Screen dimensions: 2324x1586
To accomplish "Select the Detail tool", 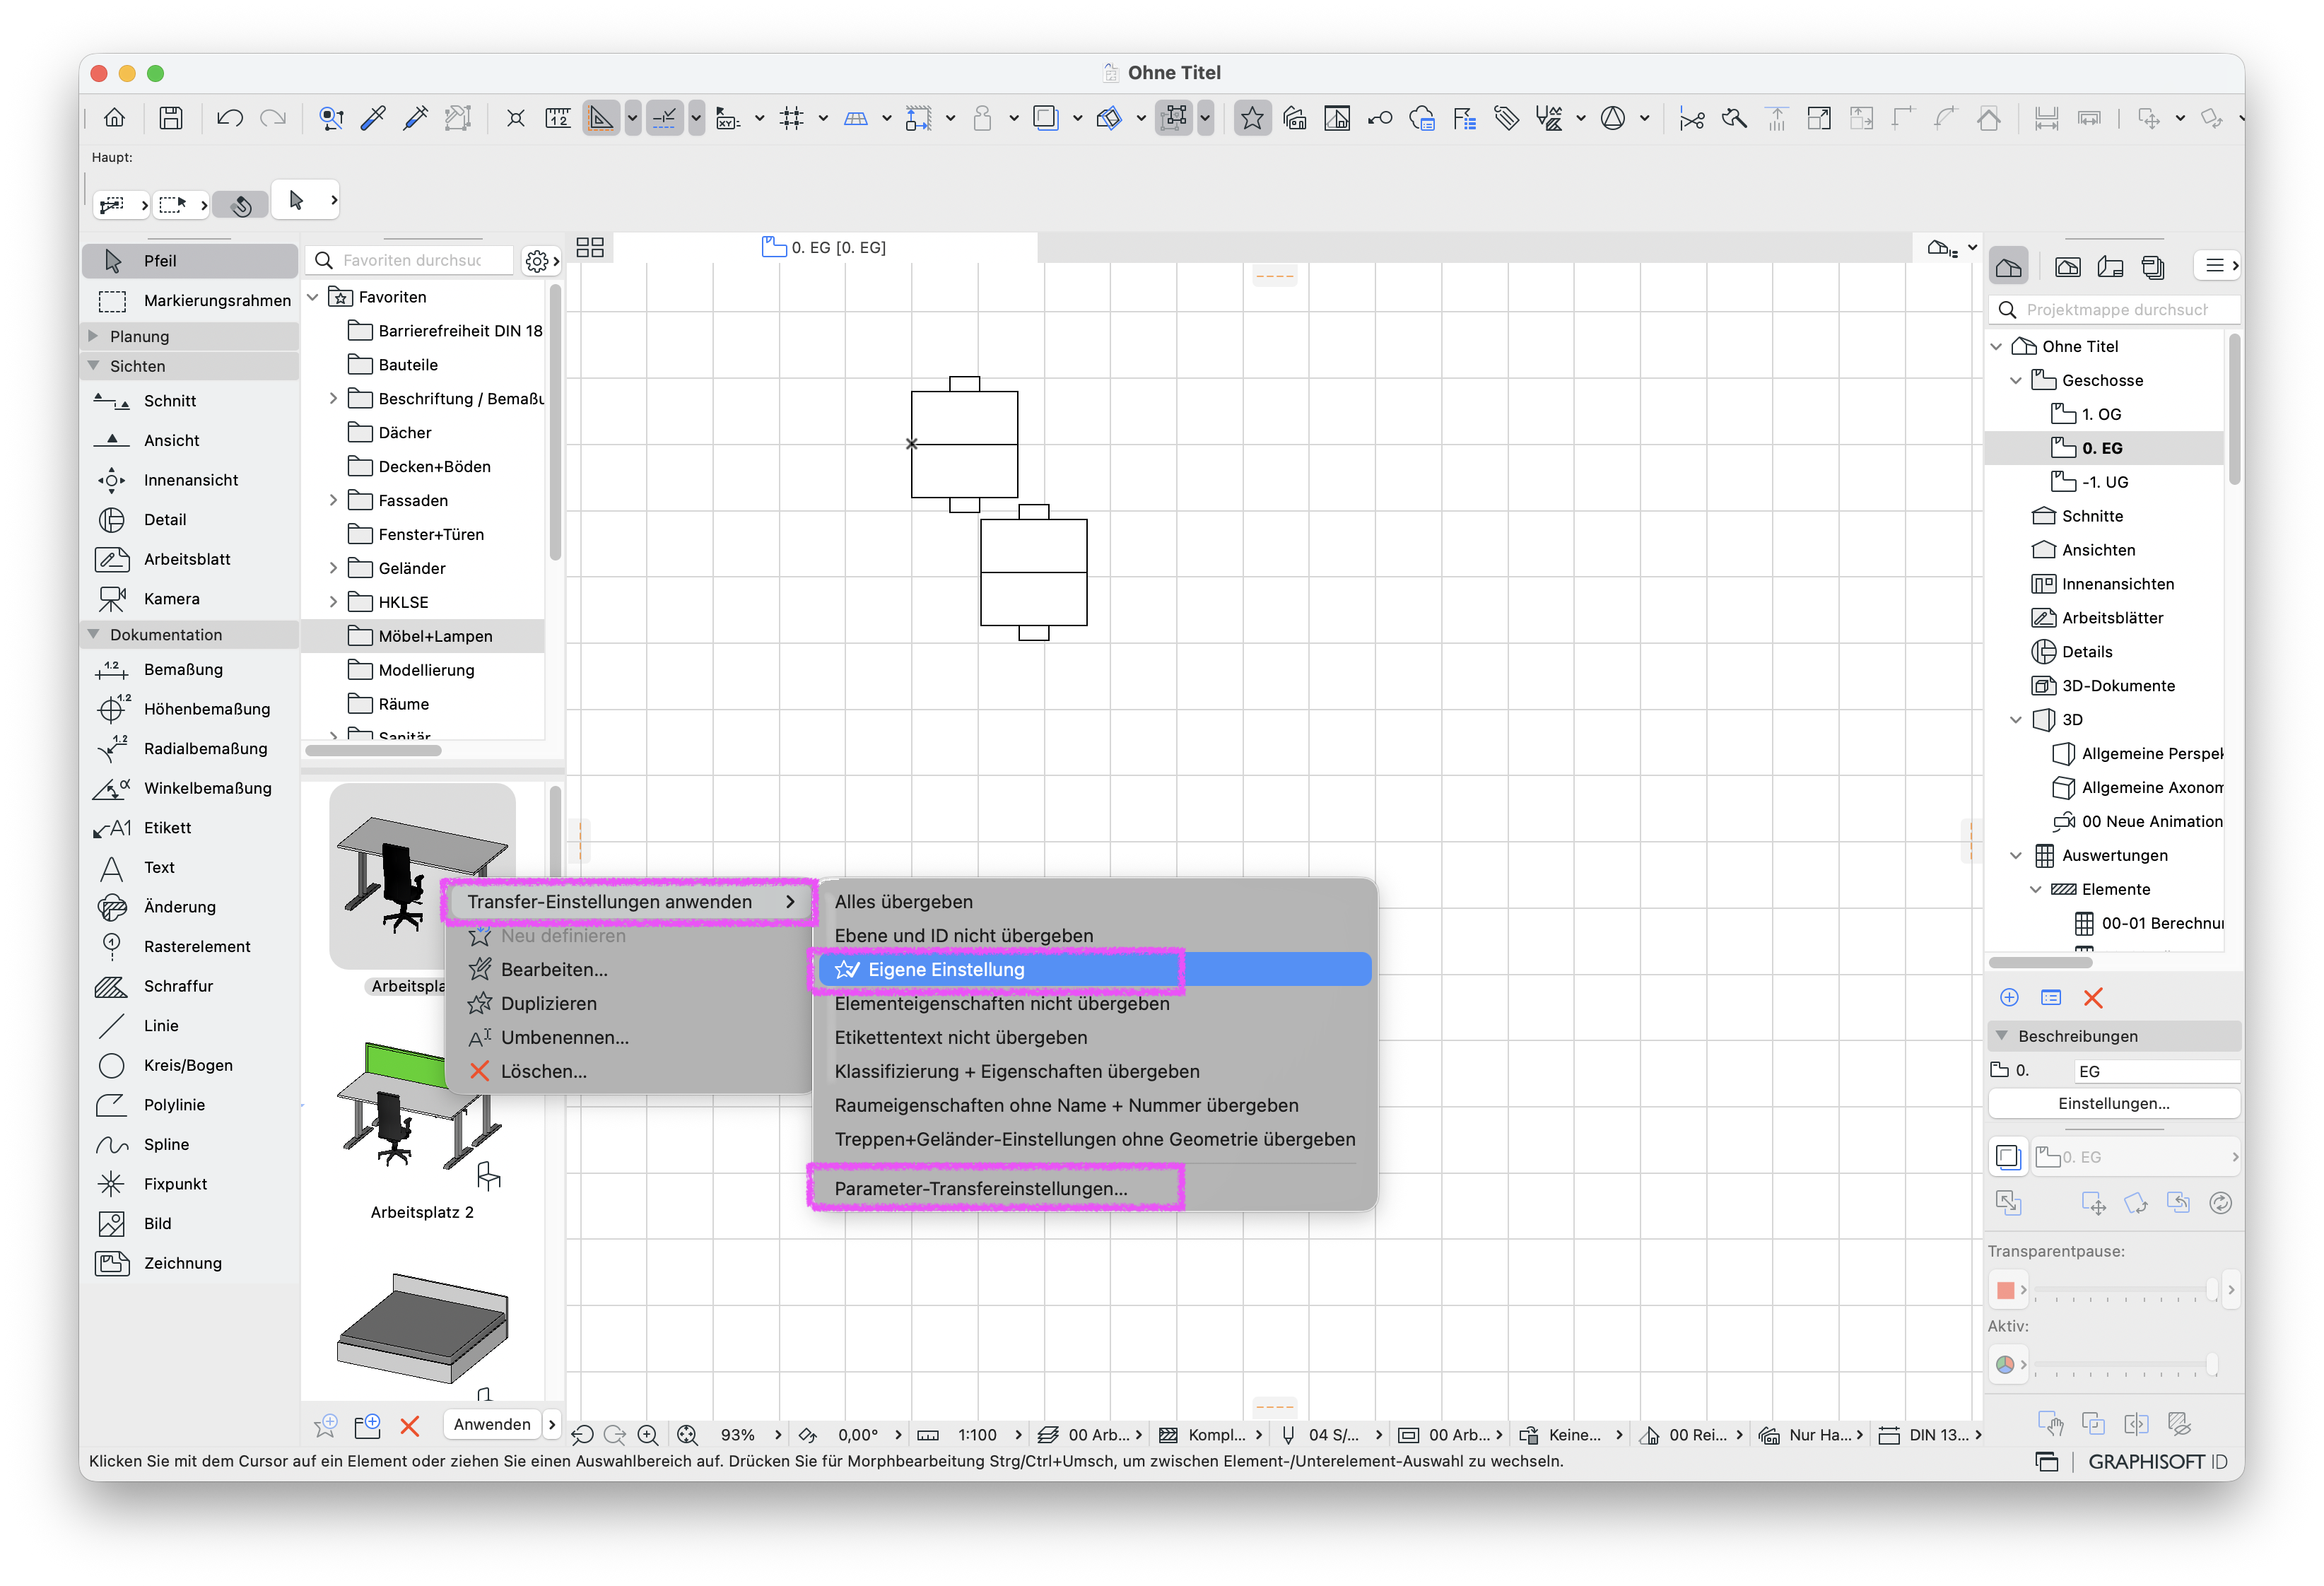I will coord(190,520).
